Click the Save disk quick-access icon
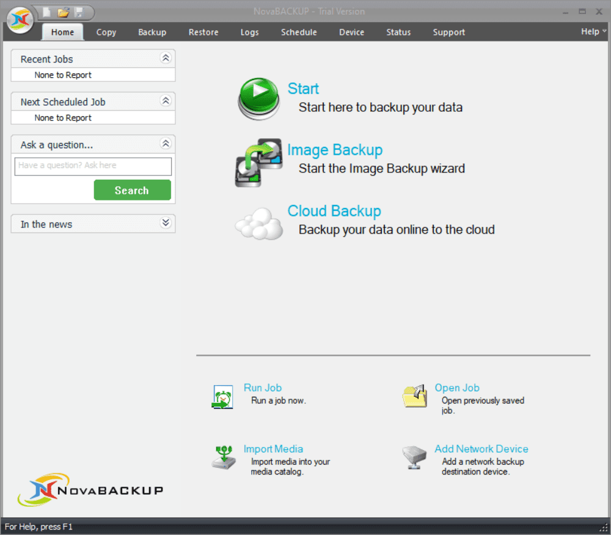 [x=79, y=12]
